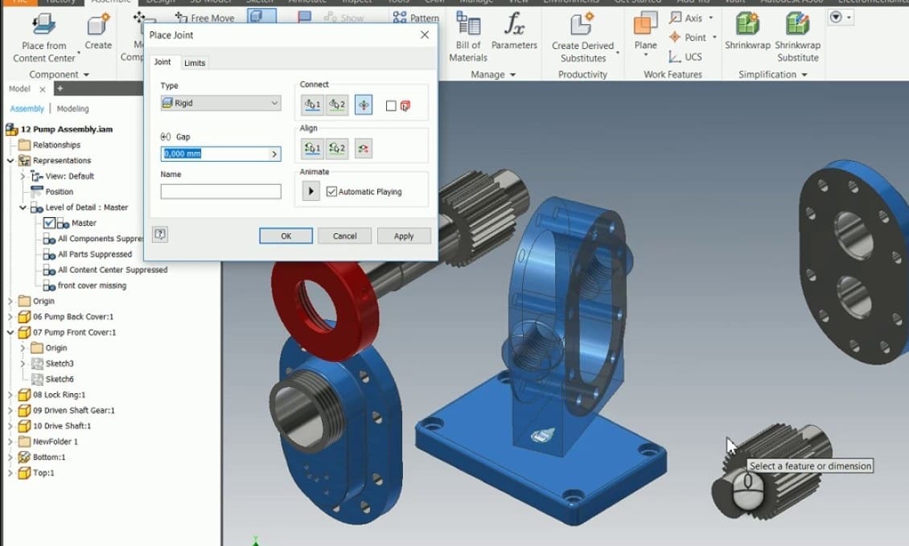Viewport: 909px width, 546px height.
Task: Switch to Modeling browser view
Action: click(72, 109)
